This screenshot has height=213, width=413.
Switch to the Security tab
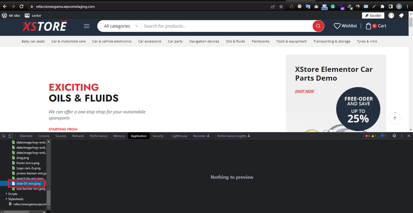pos(158,136)
